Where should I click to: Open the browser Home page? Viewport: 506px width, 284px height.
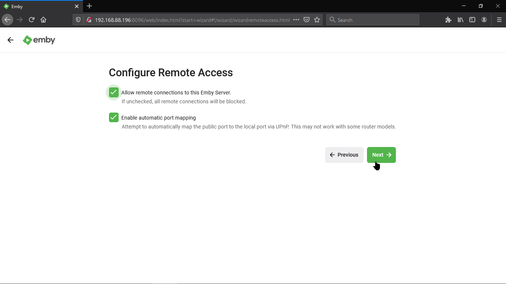[x=43, y=20]
